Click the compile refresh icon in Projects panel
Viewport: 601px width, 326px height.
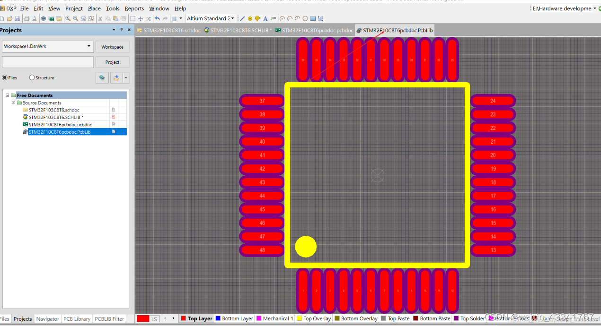102,78
